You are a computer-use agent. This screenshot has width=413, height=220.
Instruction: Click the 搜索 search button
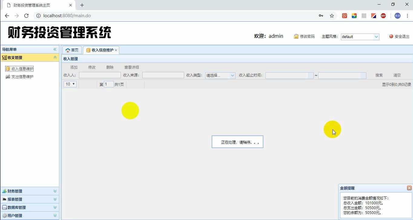(x=378, y=75)
